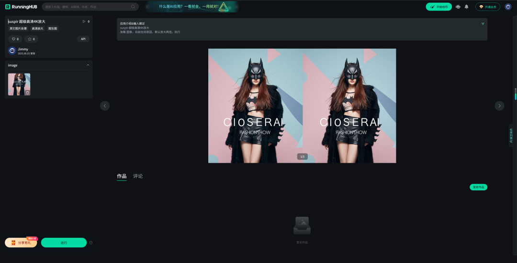517x263 pixels.
Task: Click the 发布作品 button
Action: pyautogui.click(x=478, y=187)
